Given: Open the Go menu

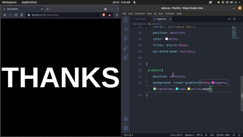Looking at the screenshot, I should click(155, 14).
